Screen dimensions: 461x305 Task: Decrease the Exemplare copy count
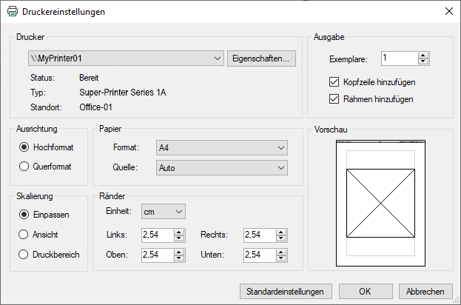tap(423, 61)
